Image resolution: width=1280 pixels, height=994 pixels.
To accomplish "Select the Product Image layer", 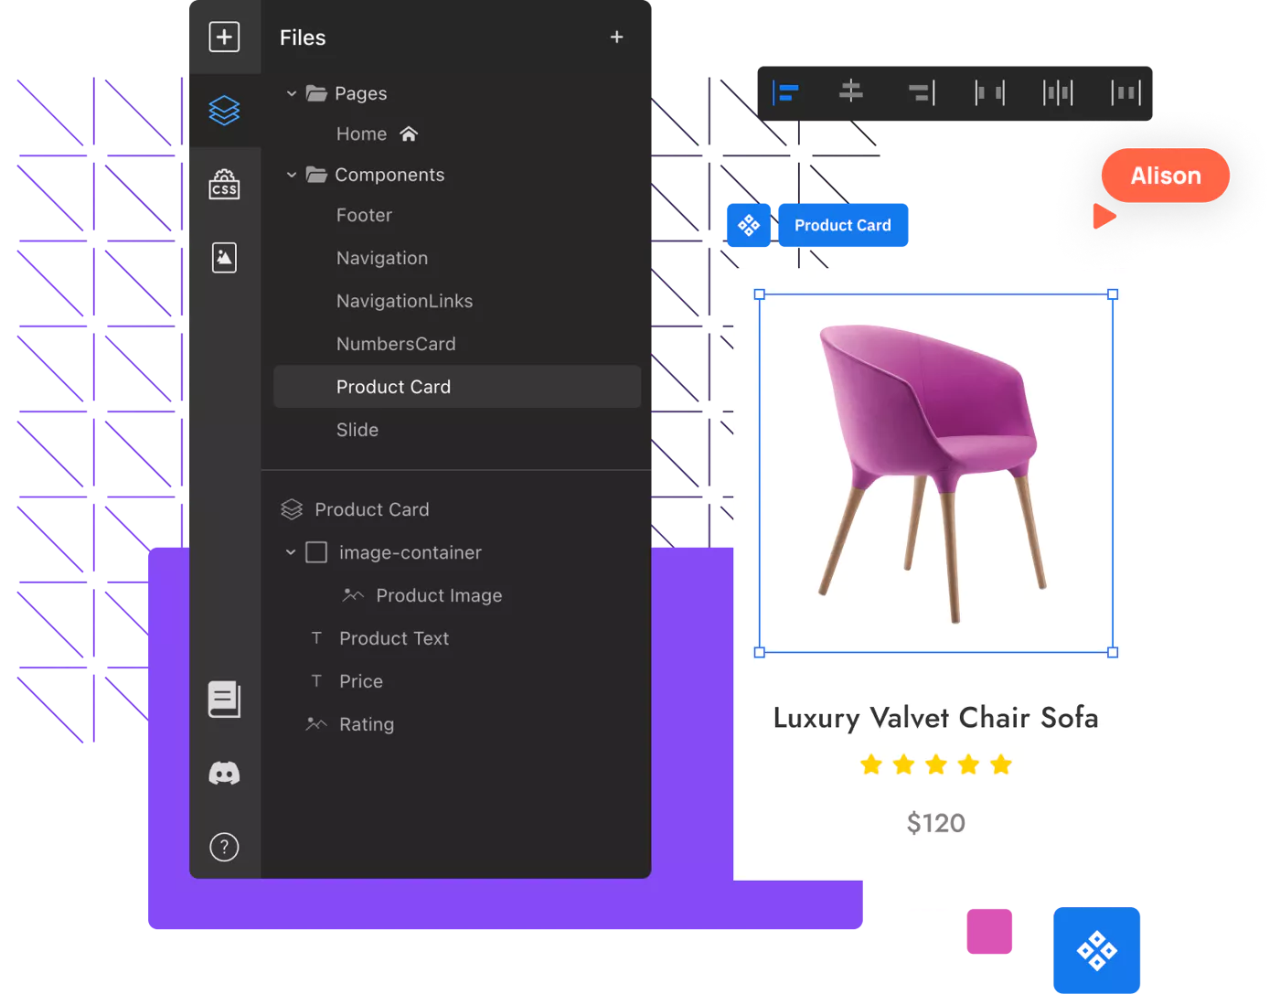I will (x=439, y=595).
